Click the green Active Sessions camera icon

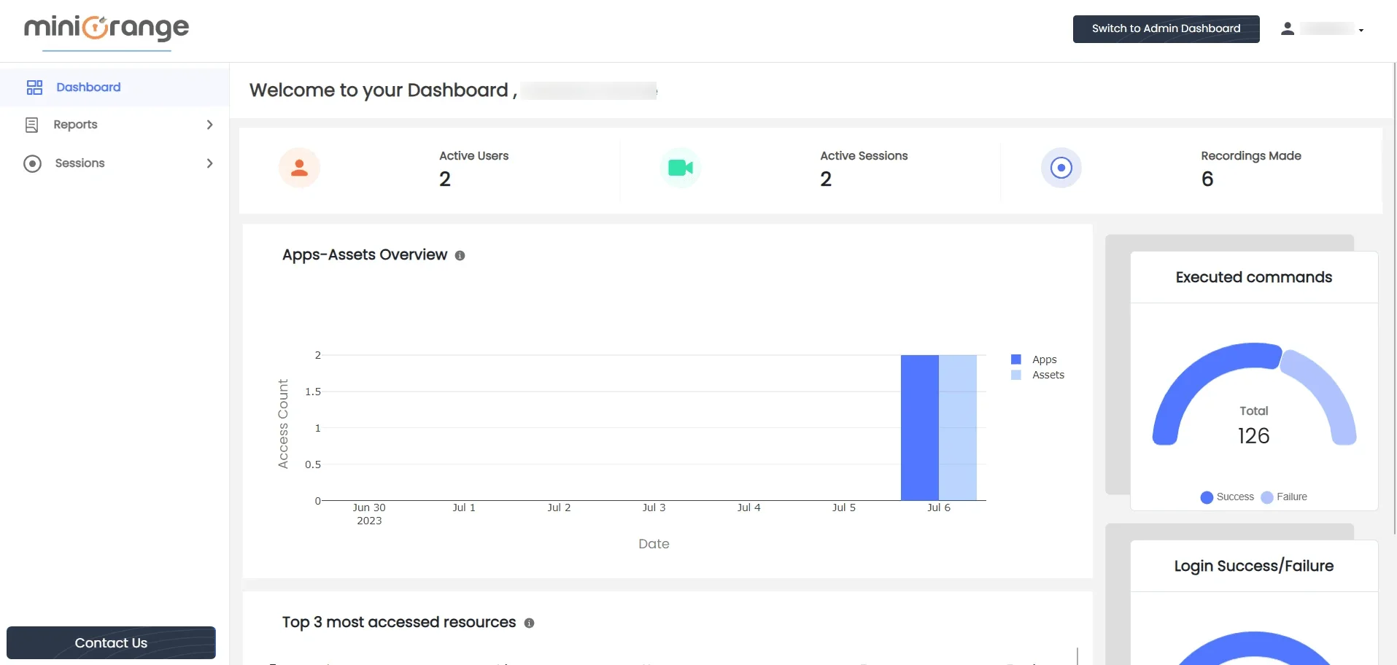(x=681, y=168)
